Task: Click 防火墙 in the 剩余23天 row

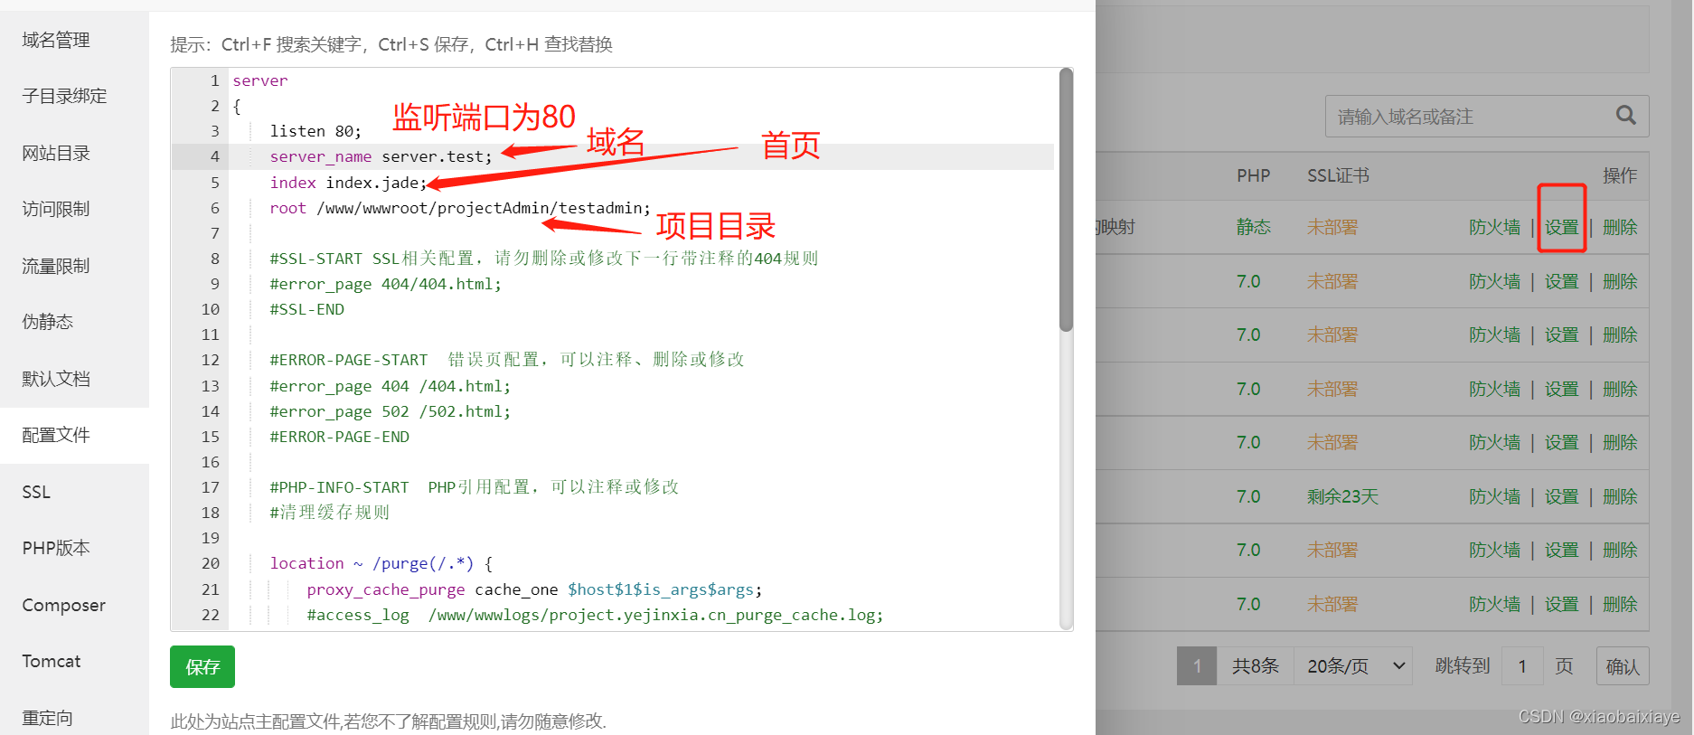Action: 1494,496
